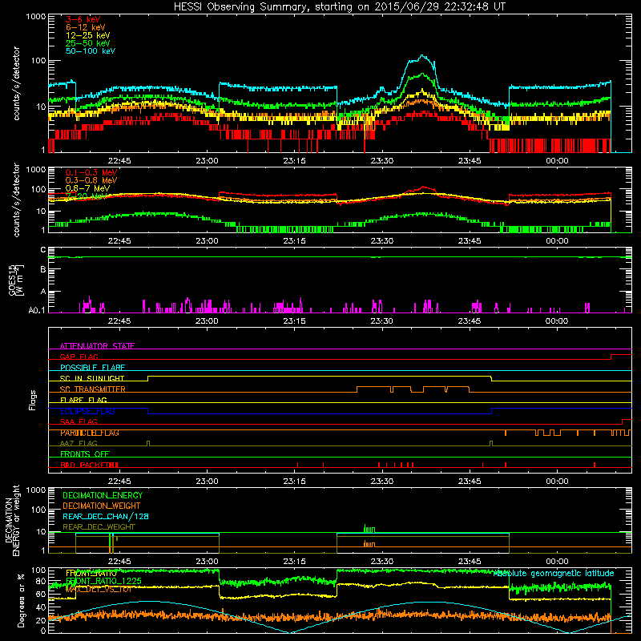The width and height of the screenshot is (641, 641).
Task: Select the 25-50 keV legend label
Action: tap(87, 43)
